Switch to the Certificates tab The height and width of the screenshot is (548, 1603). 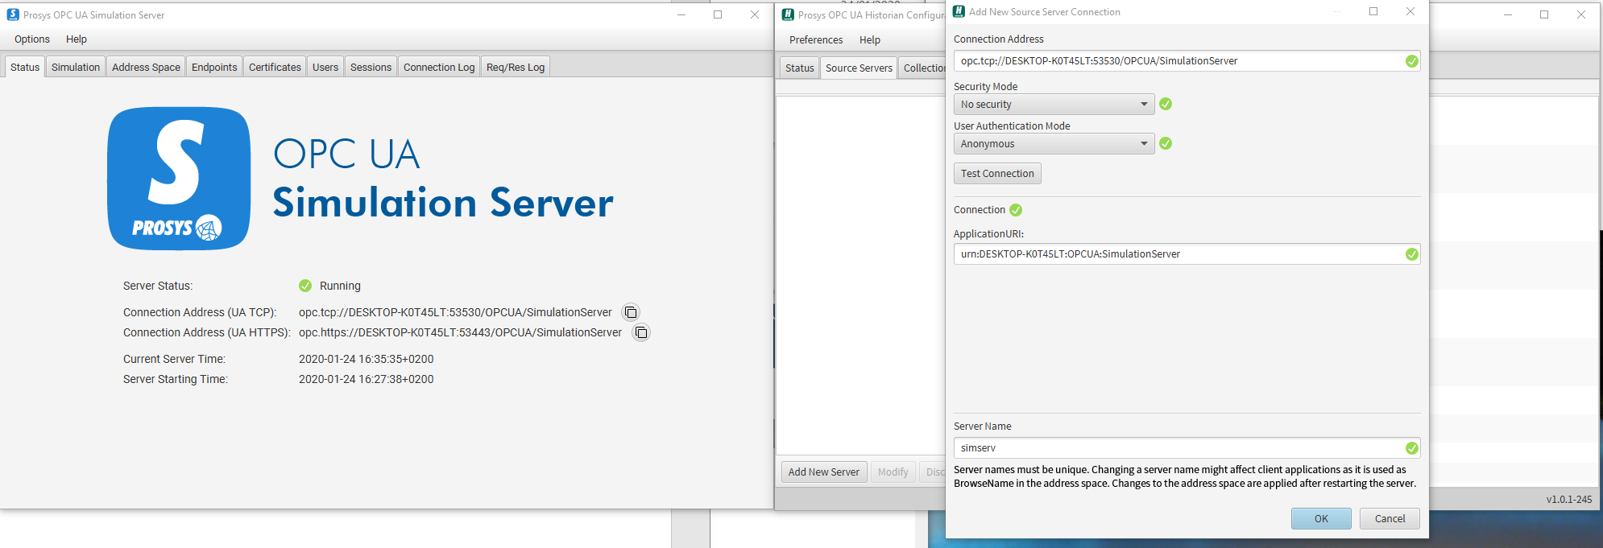tap(275, 67)
